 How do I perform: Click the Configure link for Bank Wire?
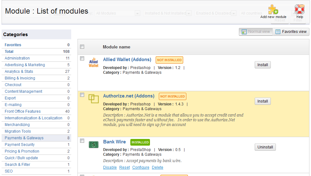(x=141, y=167)
